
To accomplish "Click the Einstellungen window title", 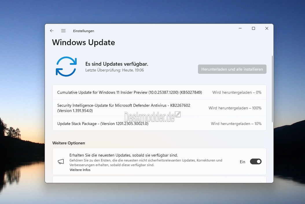I will (x=84, y=31).
